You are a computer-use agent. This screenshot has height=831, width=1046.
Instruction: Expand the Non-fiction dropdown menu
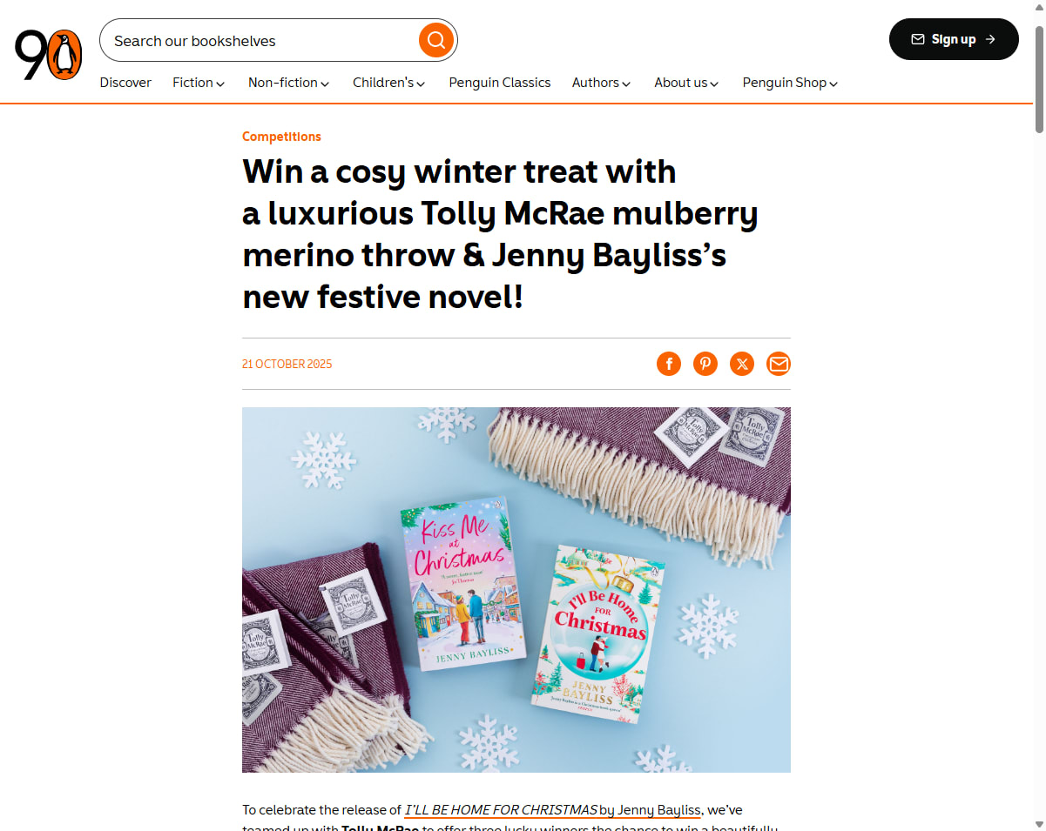pos(288,83)
